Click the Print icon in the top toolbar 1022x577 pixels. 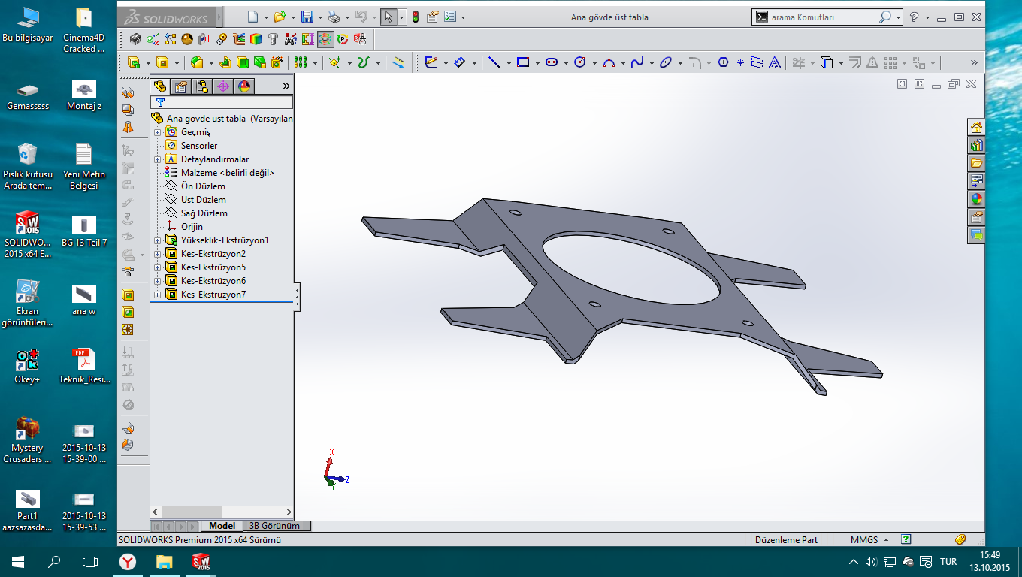pos(334,17)
